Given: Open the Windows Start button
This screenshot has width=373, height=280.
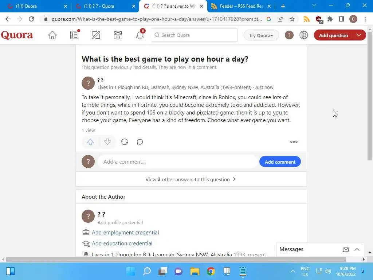Looking at the screenshot, I should [x=130, y=271].
